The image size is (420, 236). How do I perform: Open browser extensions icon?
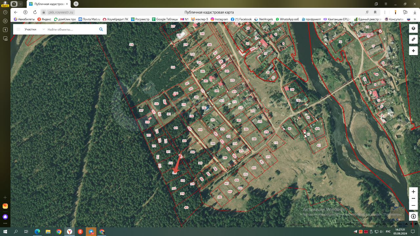405,12
